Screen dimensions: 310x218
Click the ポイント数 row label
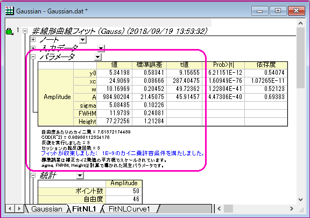click(72, 191)
